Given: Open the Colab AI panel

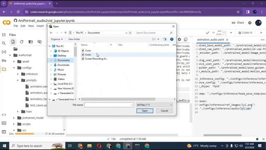Looking at the screenshot, I should tap(245, 32).
